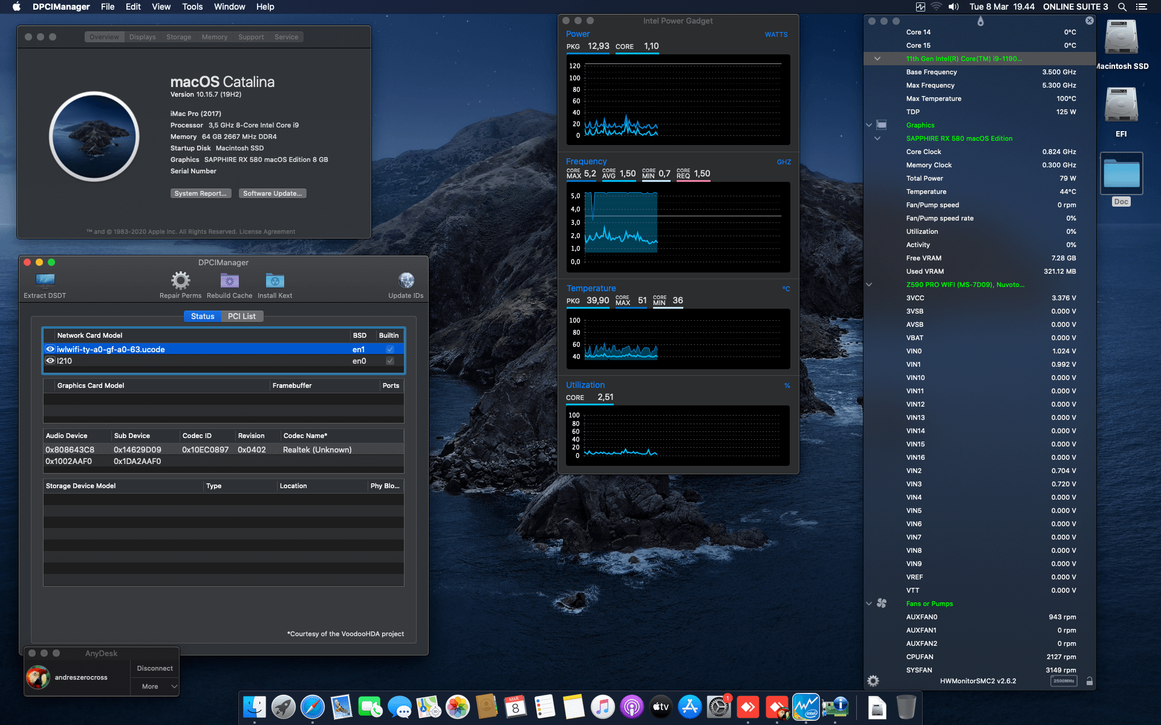Collapse the 11th Gen Intel Core group
Image resolution: width=1161 pixels, height=725 pixels.
877,59
